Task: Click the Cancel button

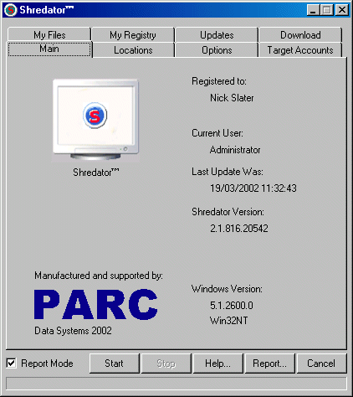Action: coord(321,363)
